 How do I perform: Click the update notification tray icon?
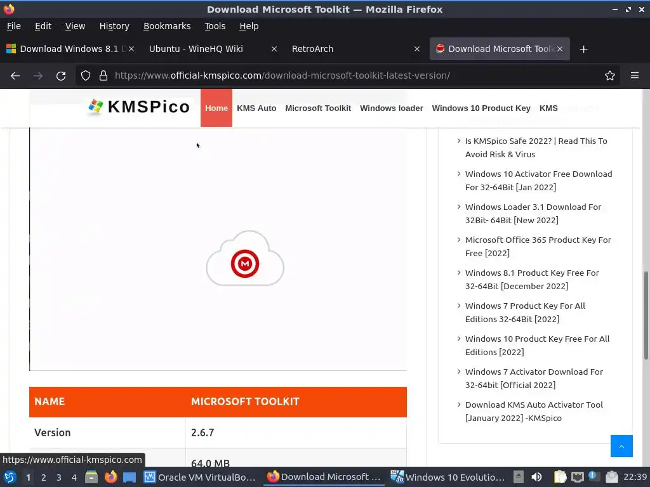[x=594, y=476]
